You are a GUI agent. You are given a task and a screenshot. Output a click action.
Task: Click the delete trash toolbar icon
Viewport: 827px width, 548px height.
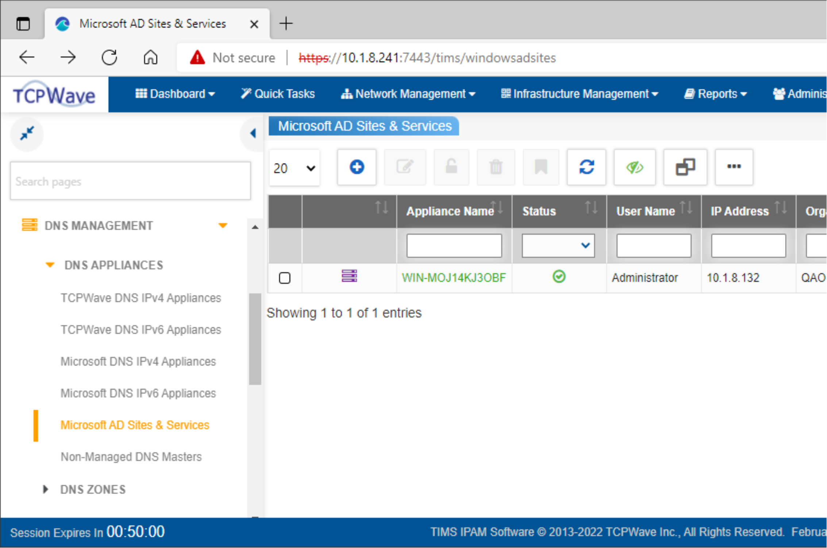coord(496,167)
